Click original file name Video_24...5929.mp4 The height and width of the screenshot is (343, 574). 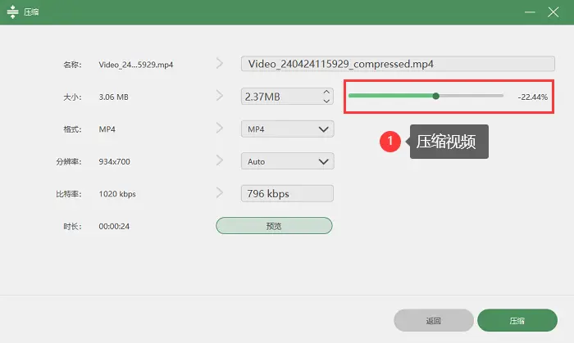[136, 65]
